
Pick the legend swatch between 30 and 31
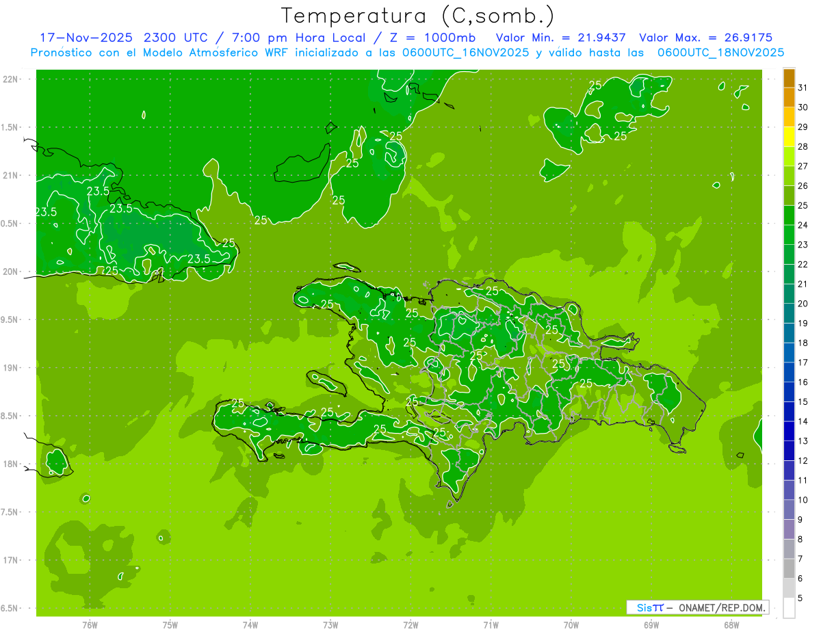point(789,98)
